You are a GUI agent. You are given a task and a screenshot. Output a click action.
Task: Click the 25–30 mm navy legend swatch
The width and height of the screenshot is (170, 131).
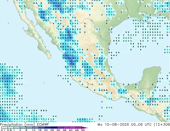54,128
